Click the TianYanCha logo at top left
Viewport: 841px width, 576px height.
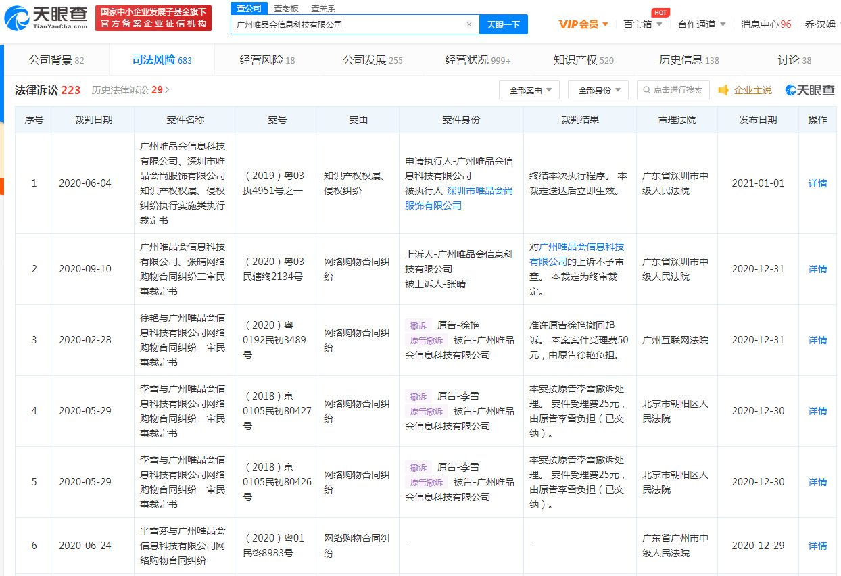pos(46,18)
